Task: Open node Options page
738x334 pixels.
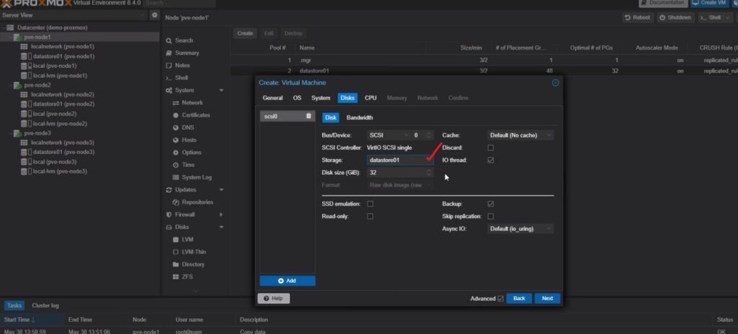Action: tap(192, 153)
